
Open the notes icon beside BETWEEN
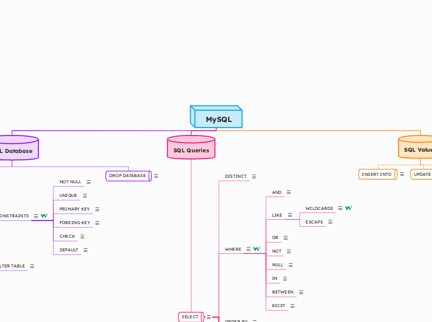click(301, 292)
